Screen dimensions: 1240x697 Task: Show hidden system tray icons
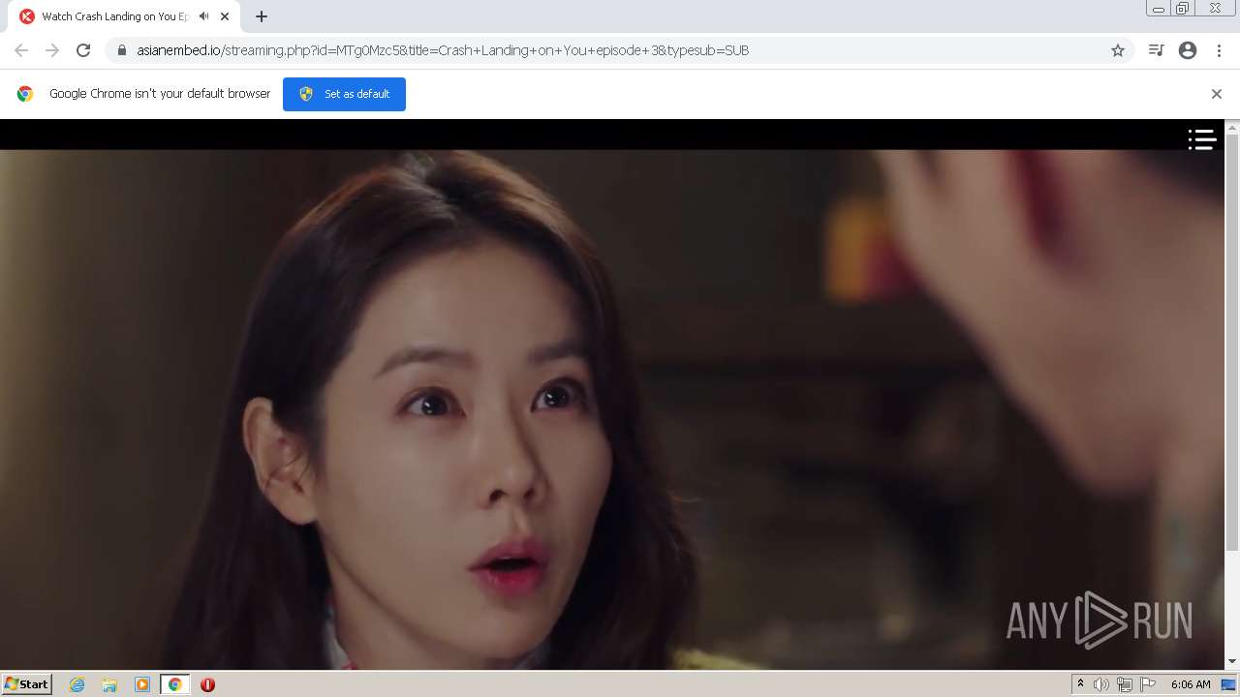pos(1080,684)
